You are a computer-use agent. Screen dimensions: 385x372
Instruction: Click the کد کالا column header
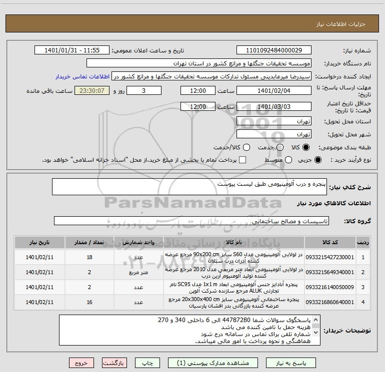tap(330, 242)
